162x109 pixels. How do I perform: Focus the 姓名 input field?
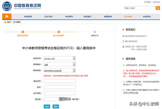60,87
